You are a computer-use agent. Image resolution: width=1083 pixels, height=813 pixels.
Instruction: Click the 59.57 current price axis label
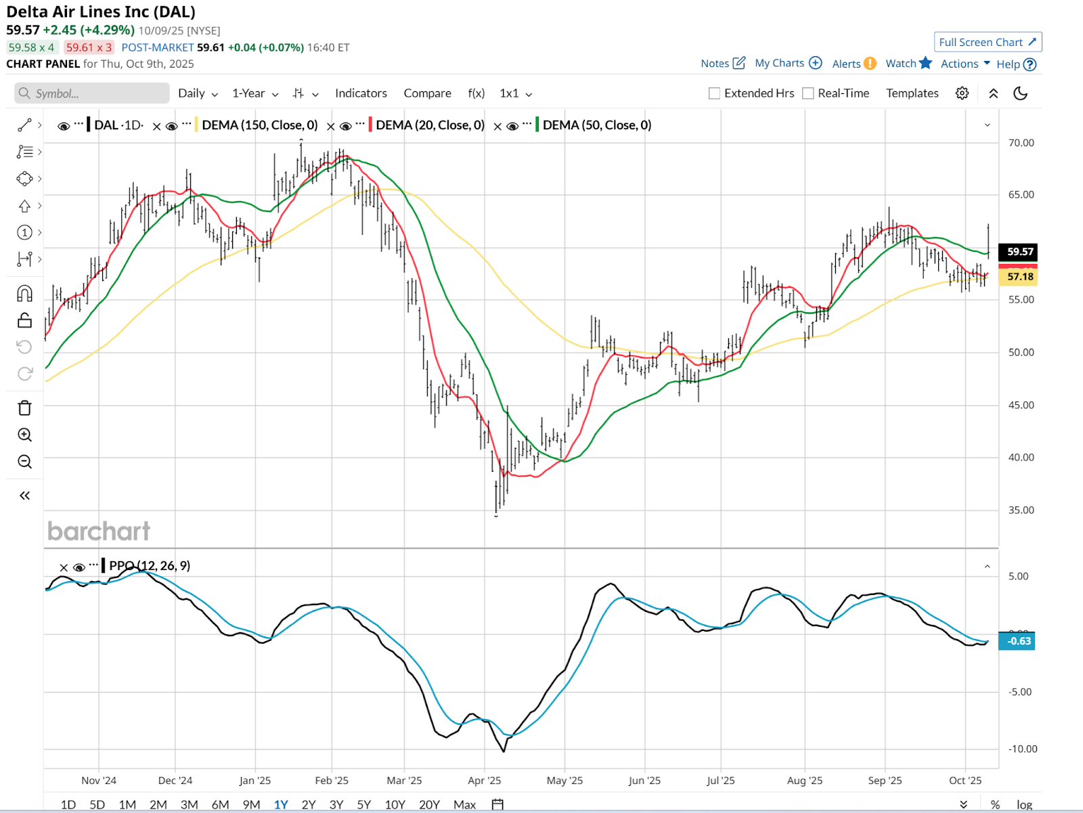(1017, 252)
